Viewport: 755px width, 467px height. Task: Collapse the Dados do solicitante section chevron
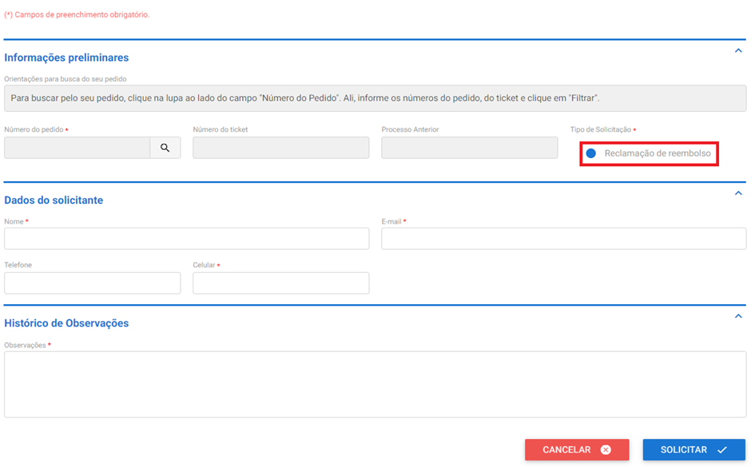pyautogui.click(x=738, y=193)
